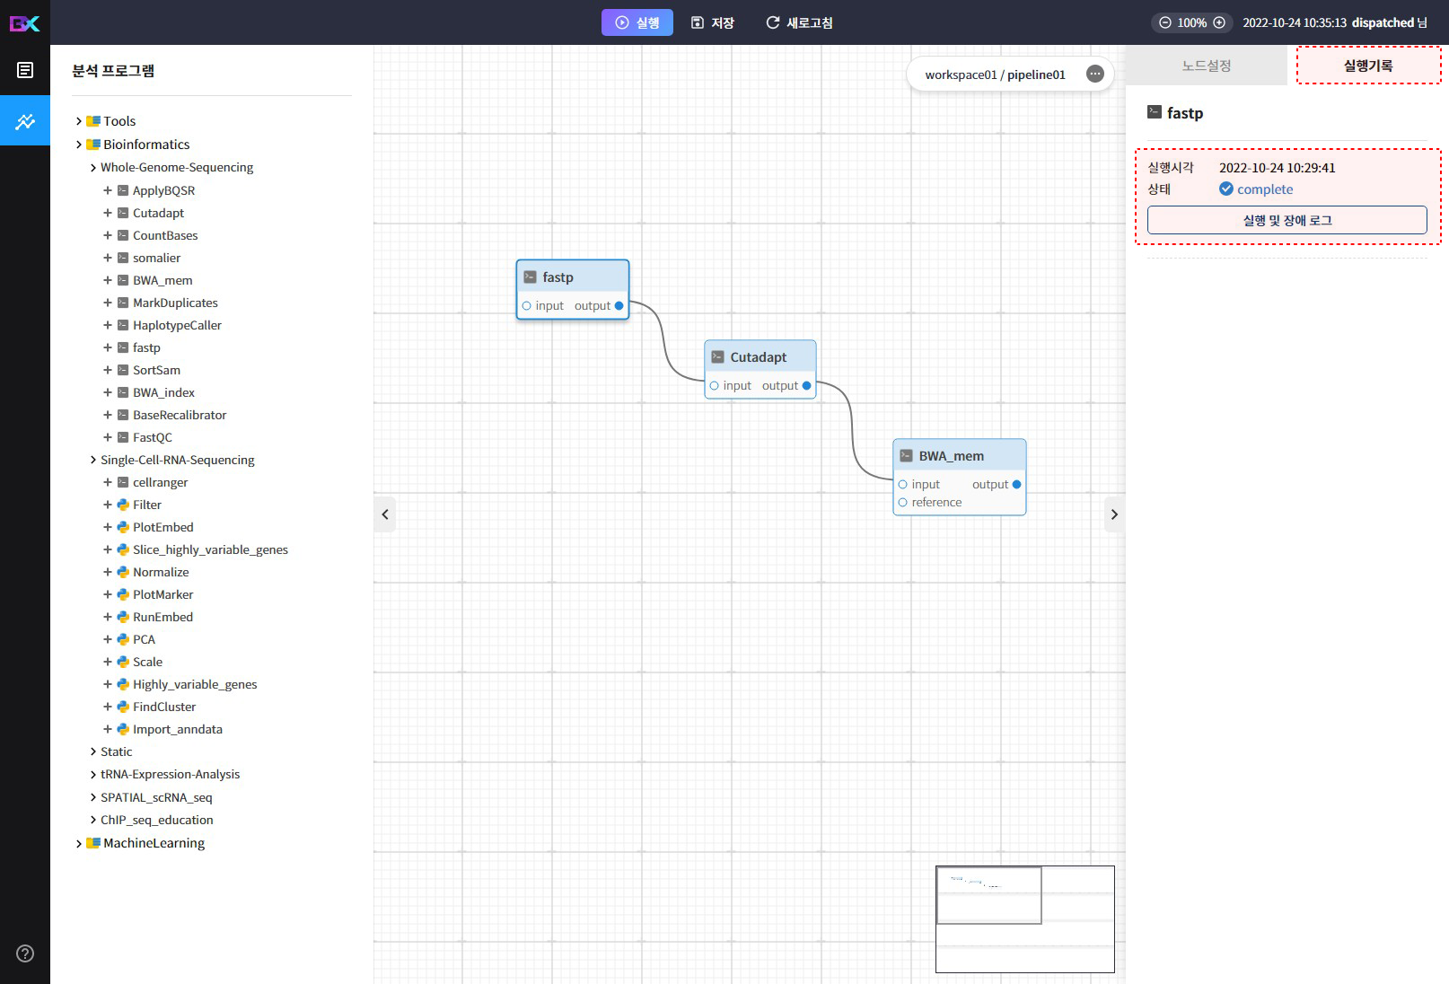Click the fastp node output port

coord(619,306)
